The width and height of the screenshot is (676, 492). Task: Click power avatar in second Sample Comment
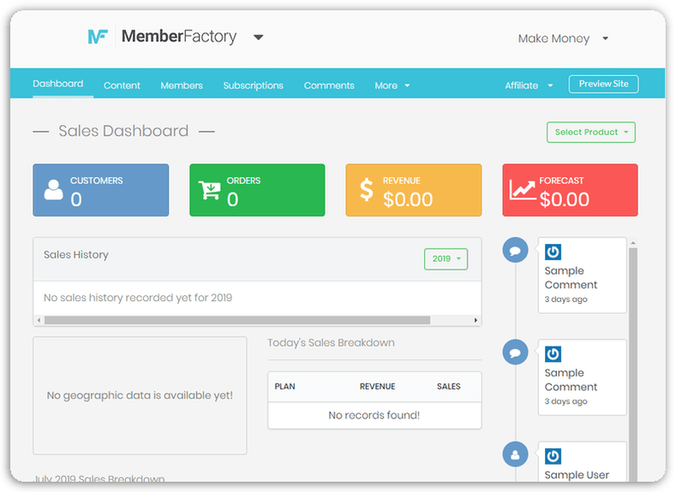click(553, 354)
